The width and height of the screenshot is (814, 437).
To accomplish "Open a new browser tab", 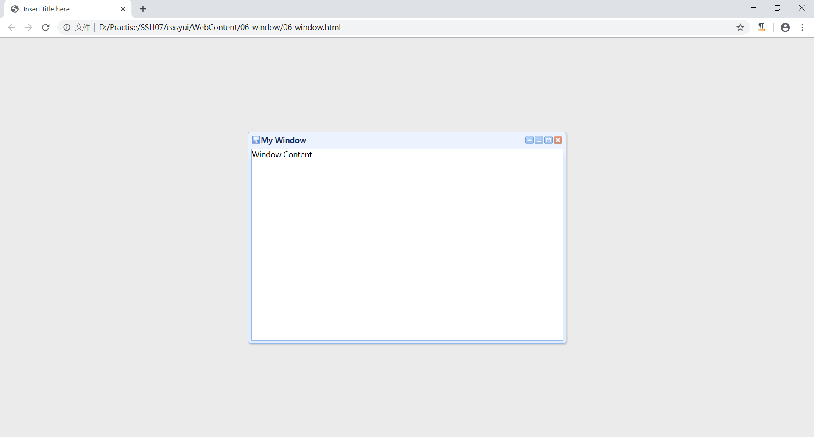I will (x=143, y=8).
